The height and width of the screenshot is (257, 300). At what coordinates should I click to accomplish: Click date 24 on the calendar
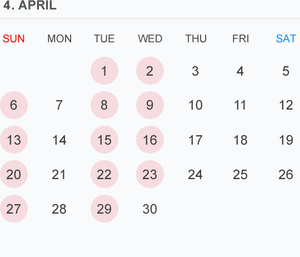point(196,175)
